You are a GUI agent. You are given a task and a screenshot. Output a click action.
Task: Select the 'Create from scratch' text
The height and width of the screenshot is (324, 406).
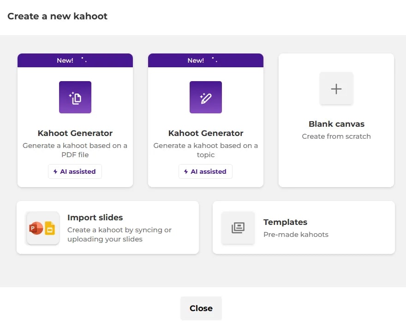336,136
